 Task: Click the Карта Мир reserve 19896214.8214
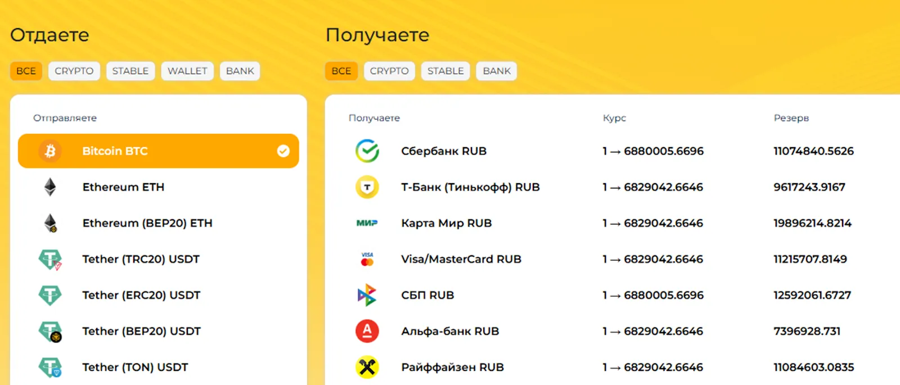click(813, 223)
